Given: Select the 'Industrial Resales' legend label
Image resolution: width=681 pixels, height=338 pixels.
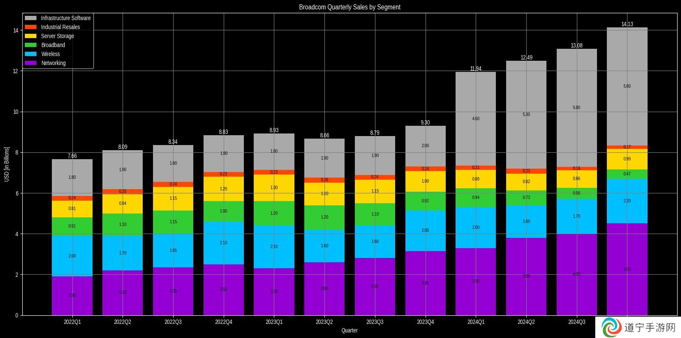Looking at the screenshot, I should click(60, 27).
